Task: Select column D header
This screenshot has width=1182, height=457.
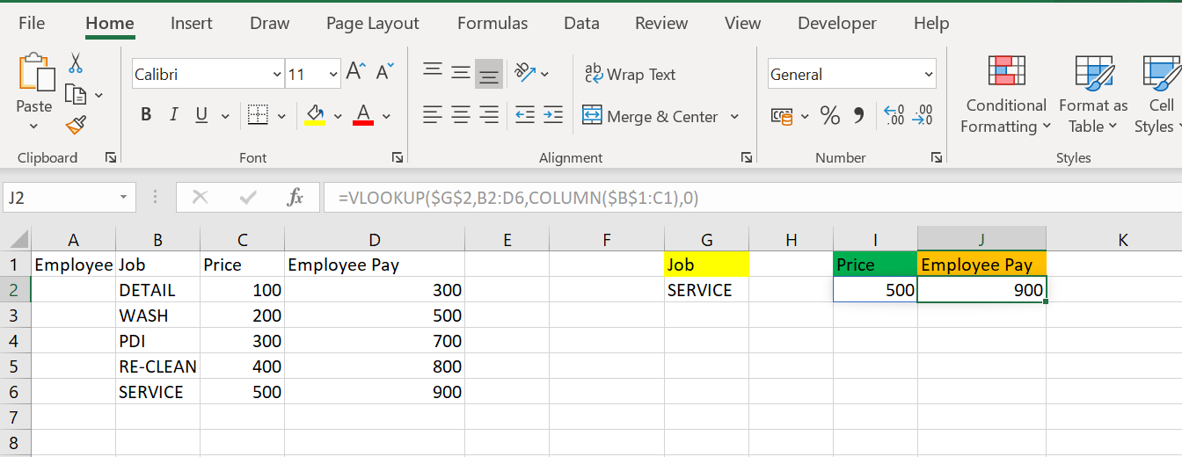Action: pos(375,239)
